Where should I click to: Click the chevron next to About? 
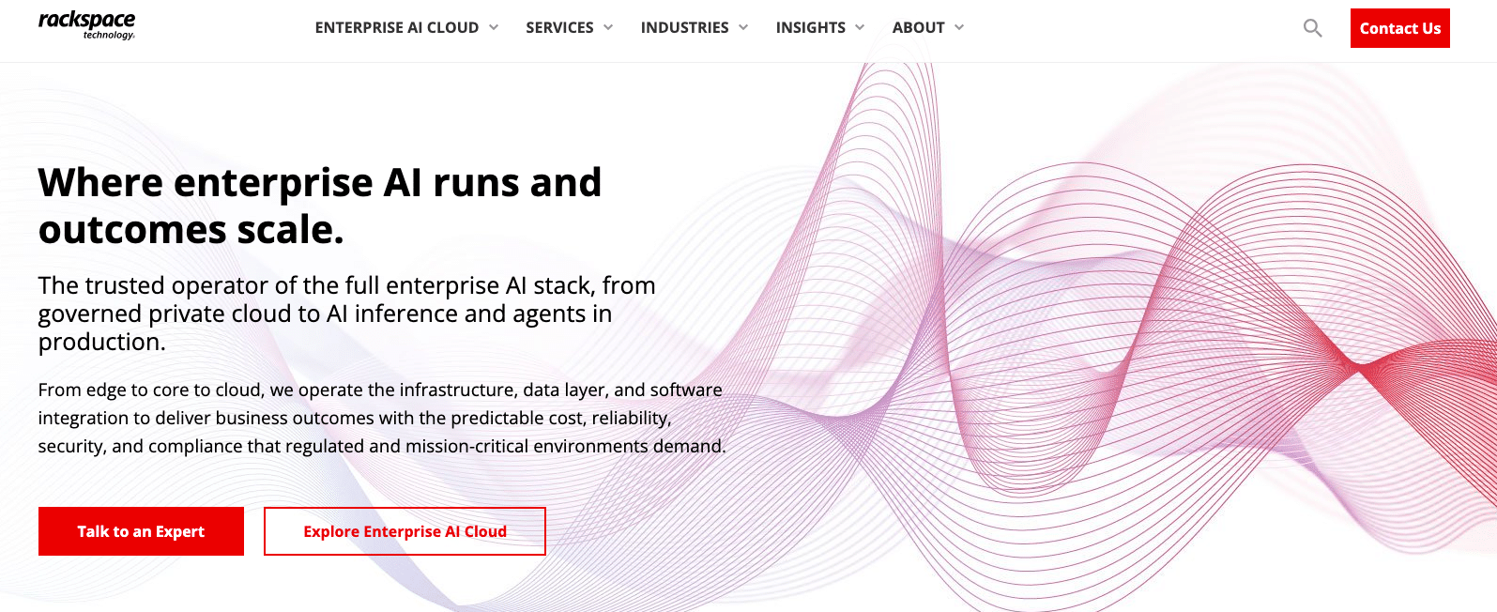(959, 27)
